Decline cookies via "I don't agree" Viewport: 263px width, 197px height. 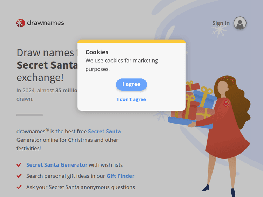tap(131, 99)
